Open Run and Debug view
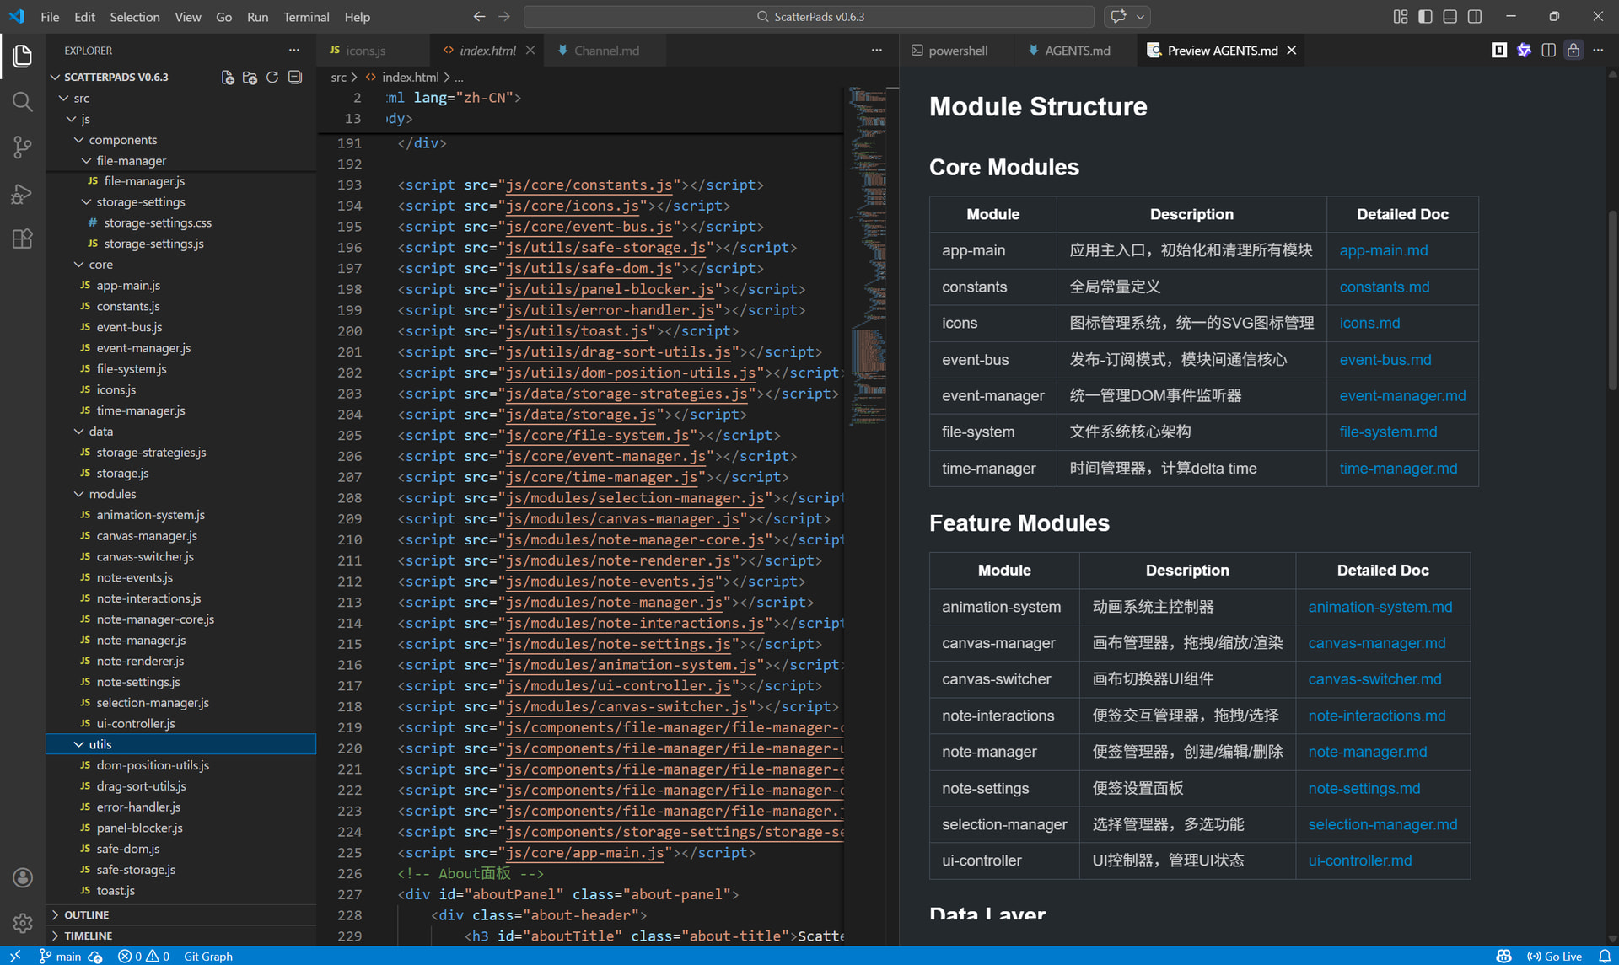 (23, 194)
